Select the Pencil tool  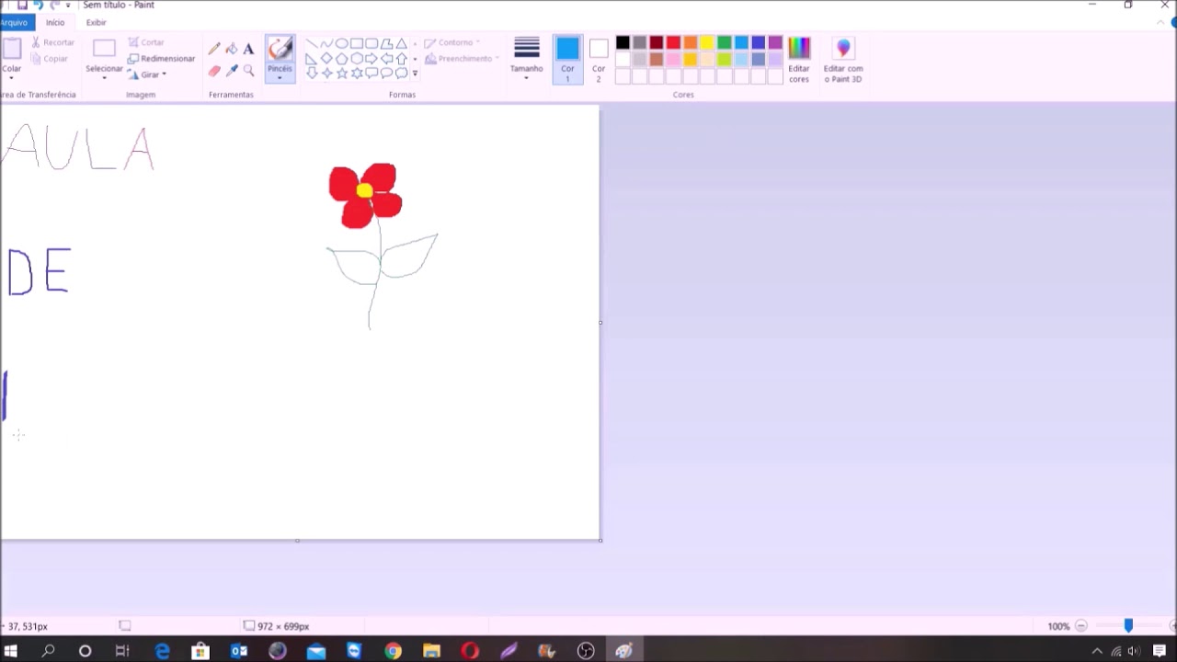(x=214, y=49)
